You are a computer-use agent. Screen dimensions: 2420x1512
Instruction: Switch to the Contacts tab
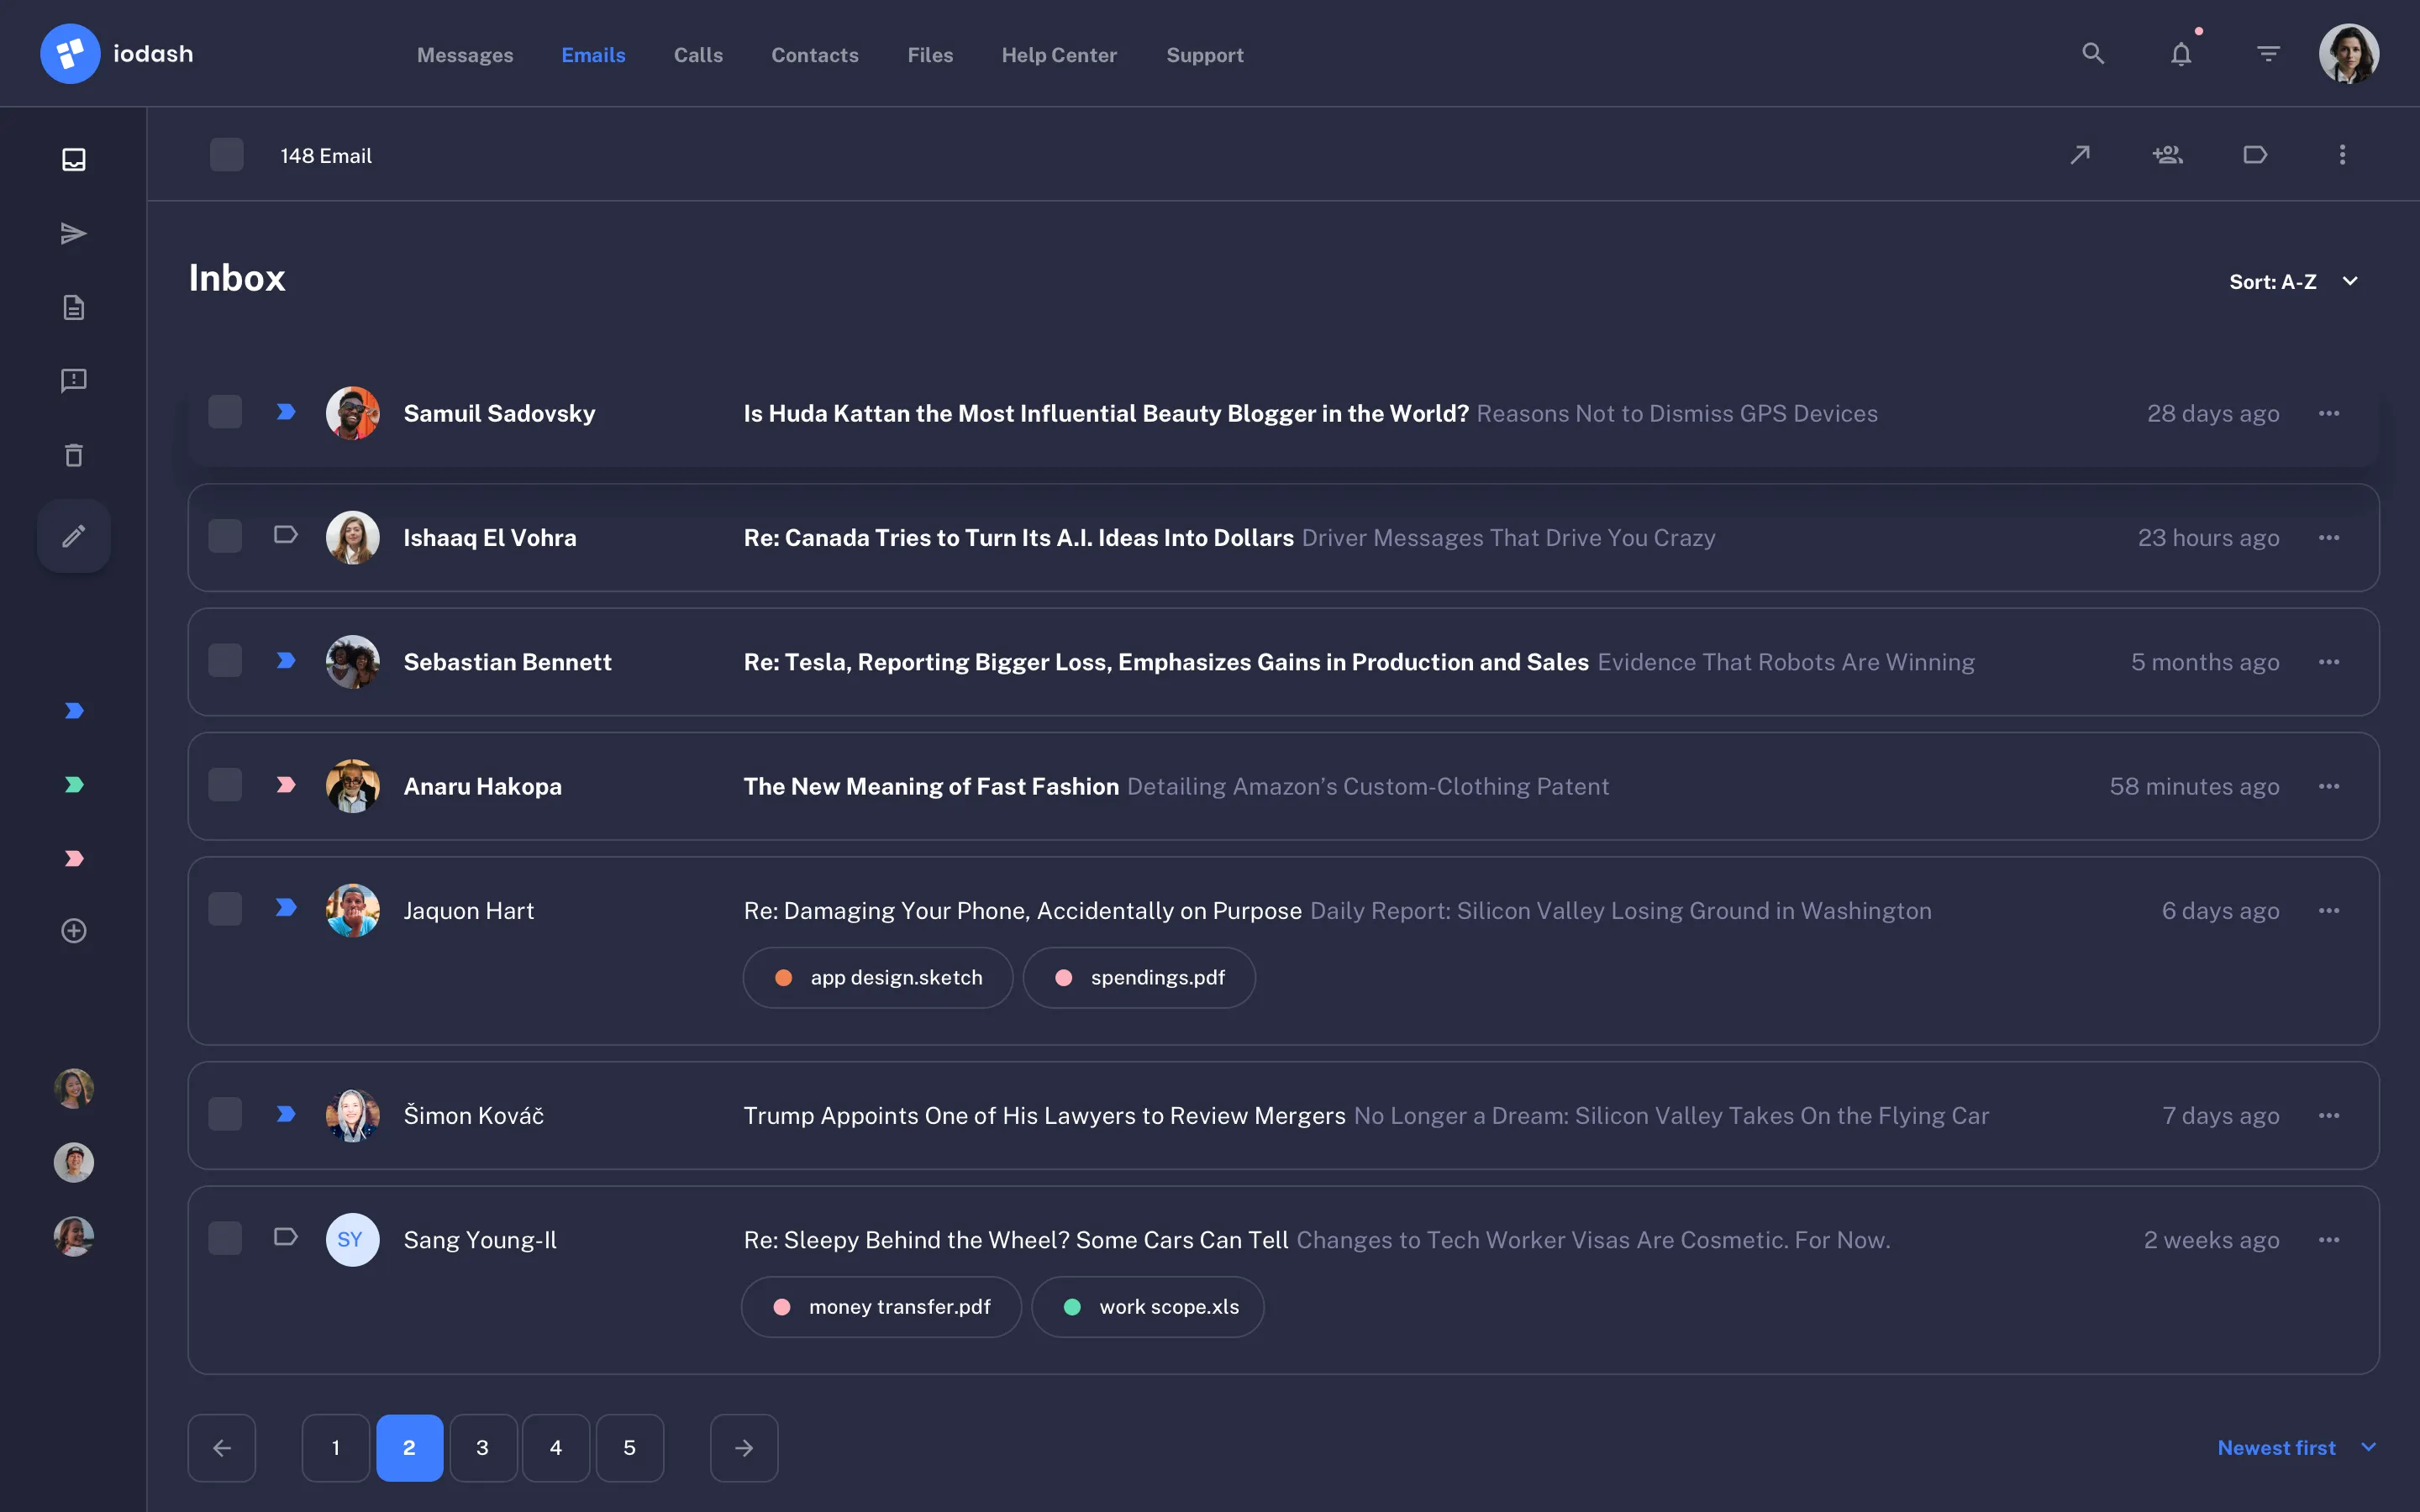(x=814, y=55)
